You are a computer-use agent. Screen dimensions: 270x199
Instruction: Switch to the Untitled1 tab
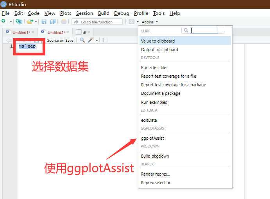20,32
